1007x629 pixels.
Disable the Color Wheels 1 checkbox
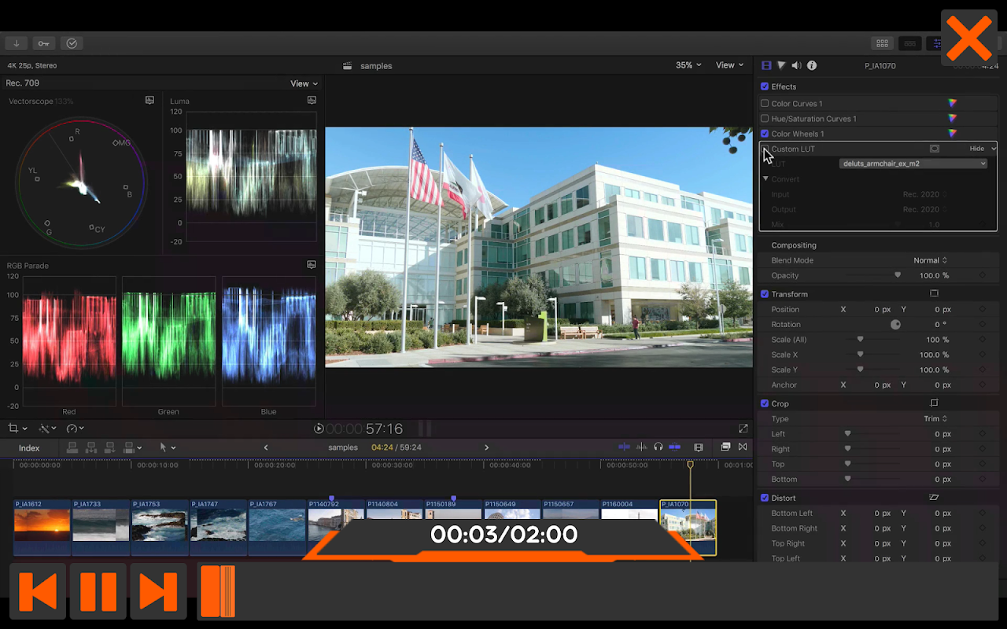pos(765,134)
